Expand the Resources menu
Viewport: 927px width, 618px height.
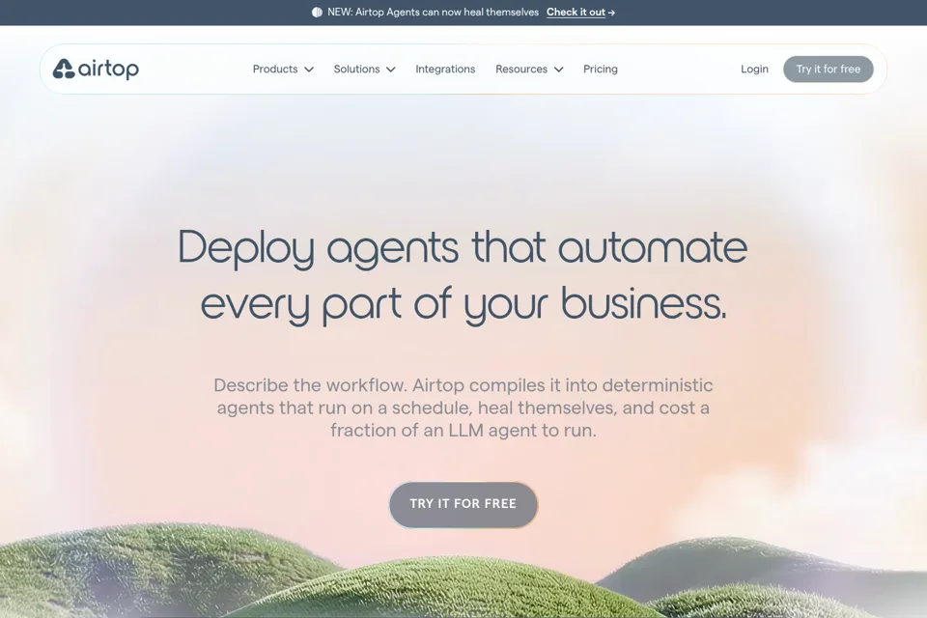(x=529, y=70)
